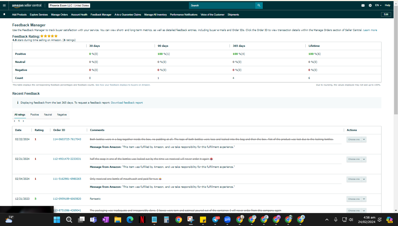398x226 pixels.
Task: Open the actions dropdown for the Fantastic feedback
Action: pyautogui.click(x=357, y=199)
